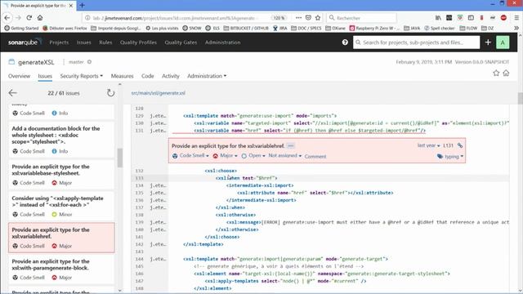Bookmark this page with the star icon
This screenshot has width=523, height=294.
pyautogui.click(x=318, y=18)
